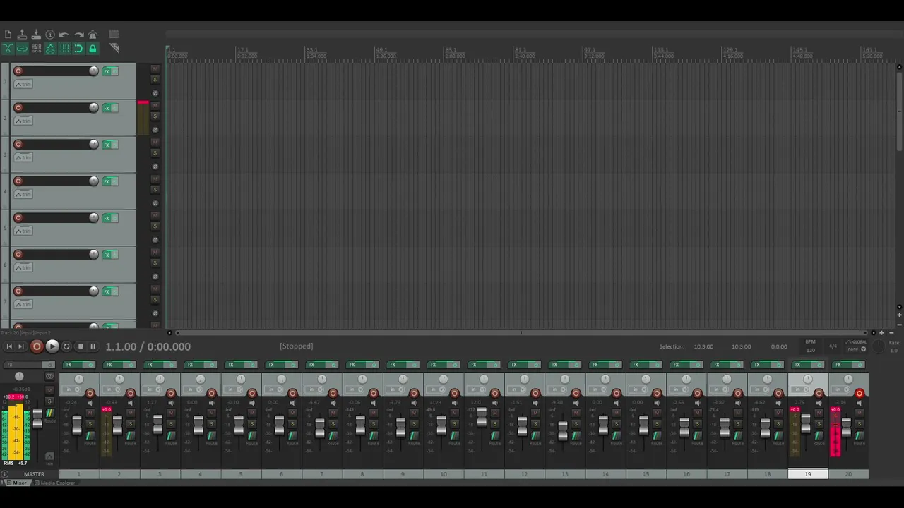Toggle item grouping link icon
The image size is (904, 508).
point(22,49)
